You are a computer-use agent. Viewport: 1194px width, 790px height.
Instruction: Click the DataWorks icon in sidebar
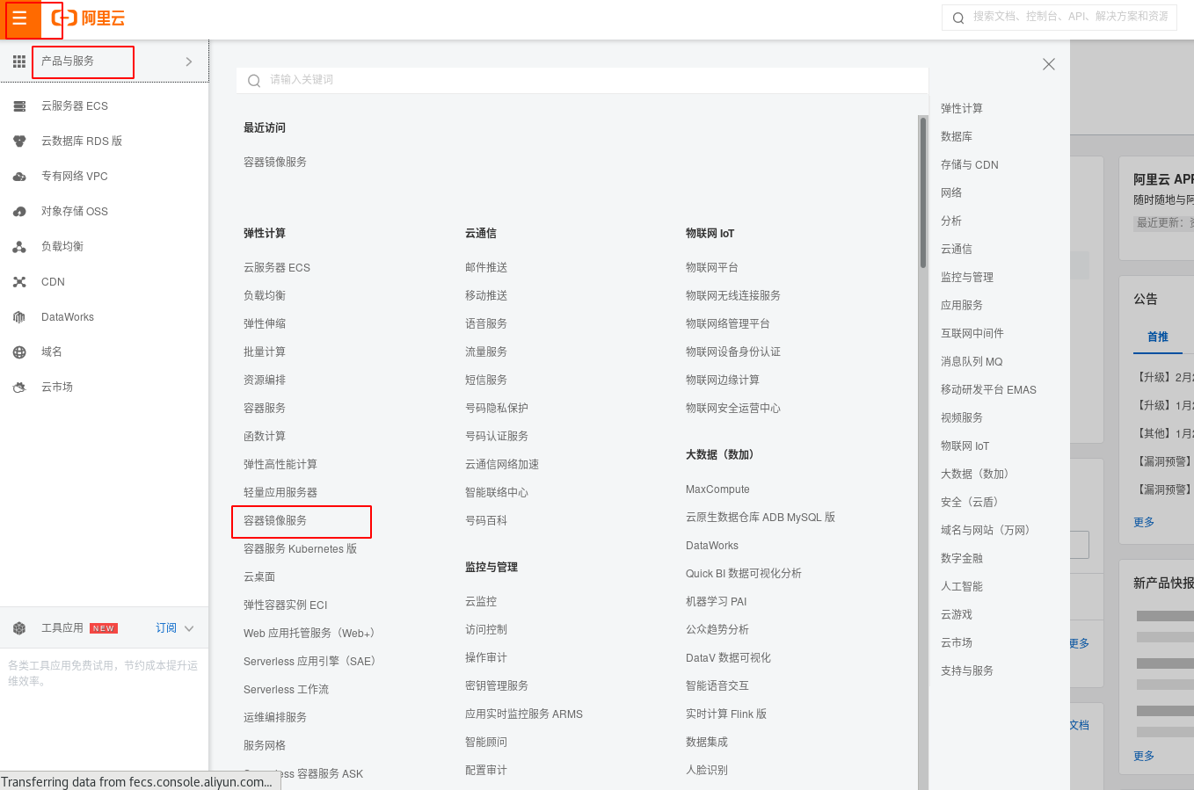[19, 317]
